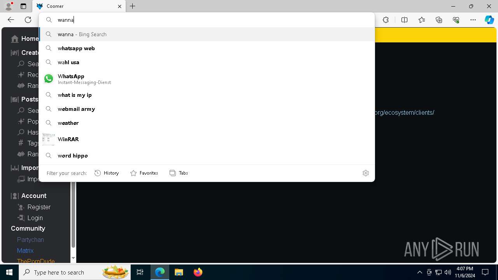This screenshot has height=280, width=498.
Task: Open a new tab with plus button
Action: (133, 6)
